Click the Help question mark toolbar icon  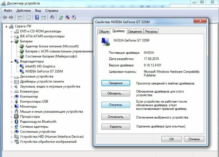click(37, 17)
